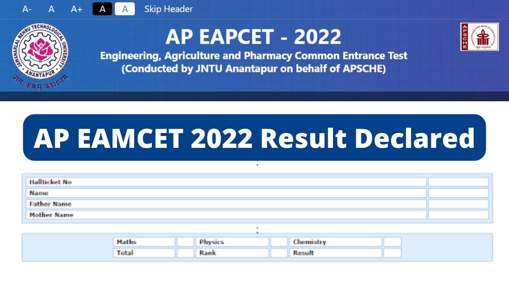
Task: Click the AP EAMCET 2022 Result Declared banner
Action: pos(254,138)
